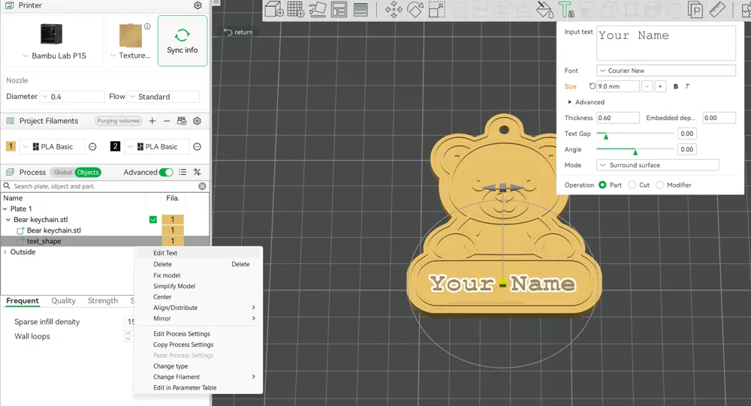Open the nozzle Diameter 0.4 dropdown
751x406 pixels.
coord(72,97)
